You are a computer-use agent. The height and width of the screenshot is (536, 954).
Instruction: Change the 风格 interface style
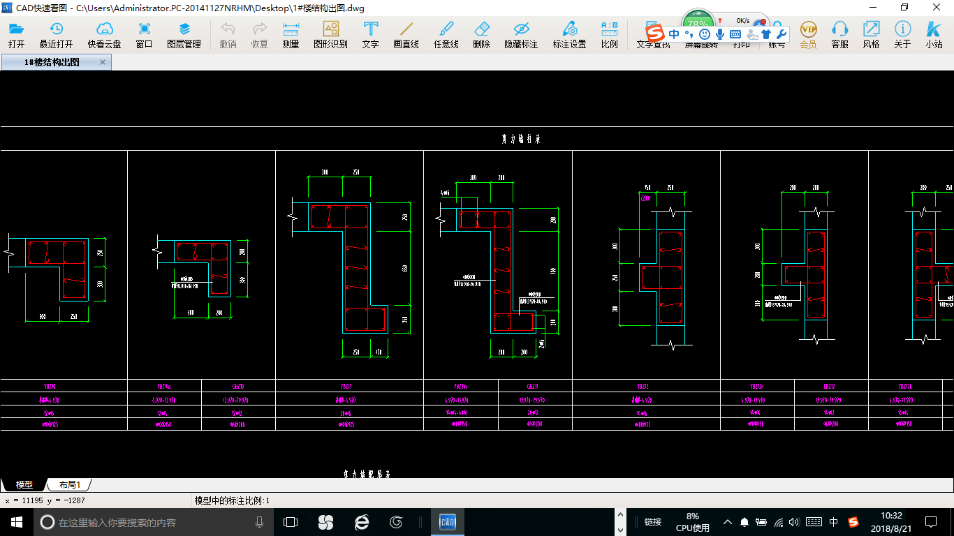(x=871, y=35)
